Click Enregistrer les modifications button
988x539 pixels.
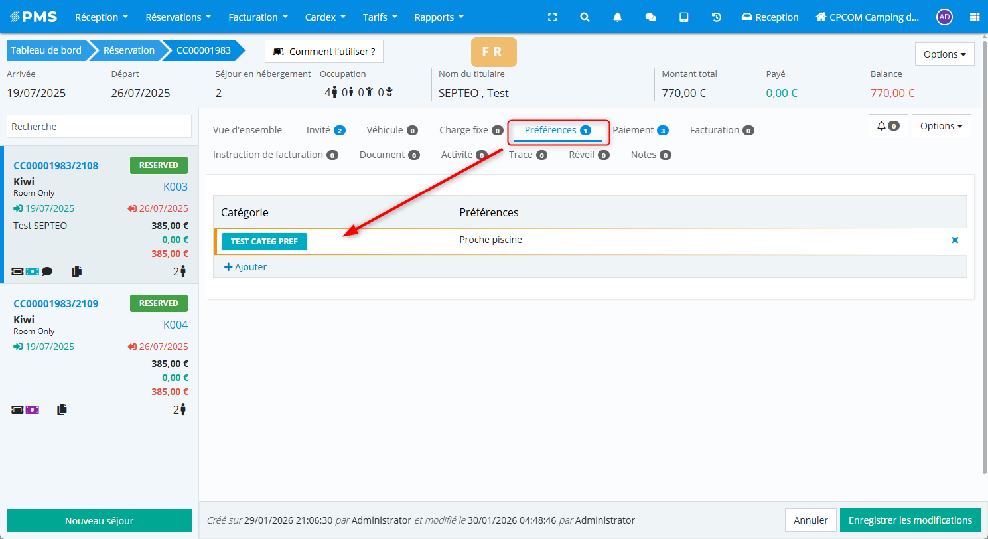[x=910, y=520]
